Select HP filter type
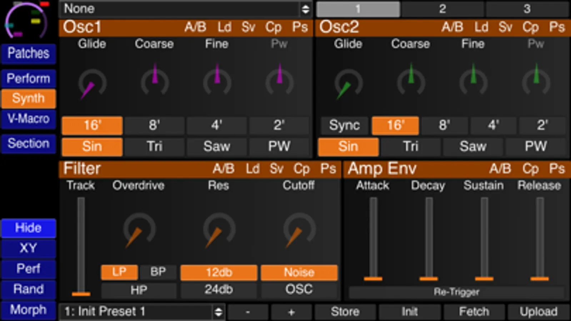 139,290
